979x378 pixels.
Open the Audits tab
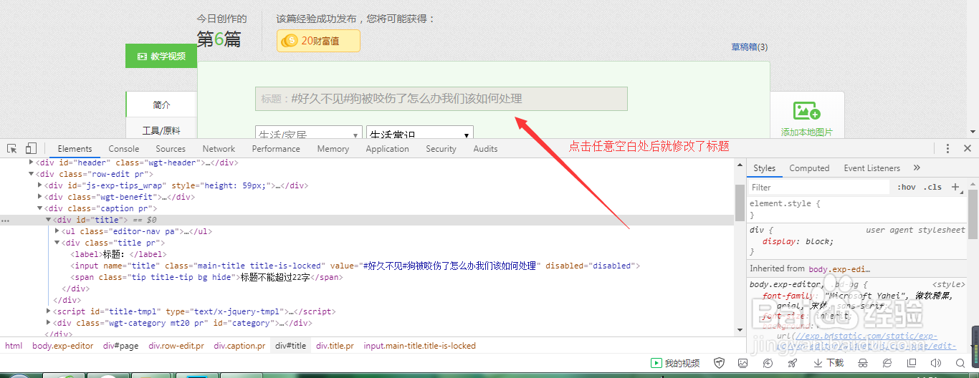[x=485, y=148]
